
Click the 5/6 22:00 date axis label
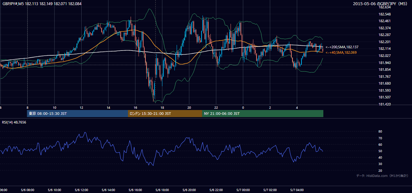click(x=216, y=190)
